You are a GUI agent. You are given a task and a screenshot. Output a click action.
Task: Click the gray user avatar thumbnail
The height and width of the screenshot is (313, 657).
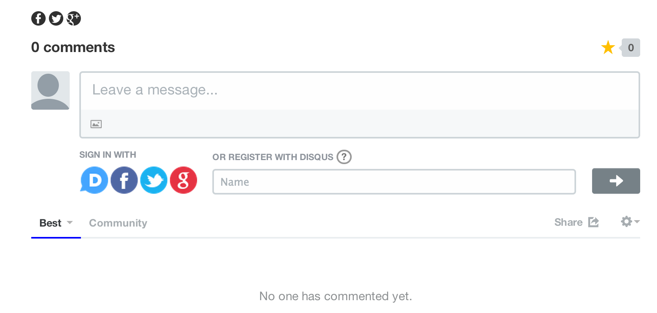tap(50, 90)
